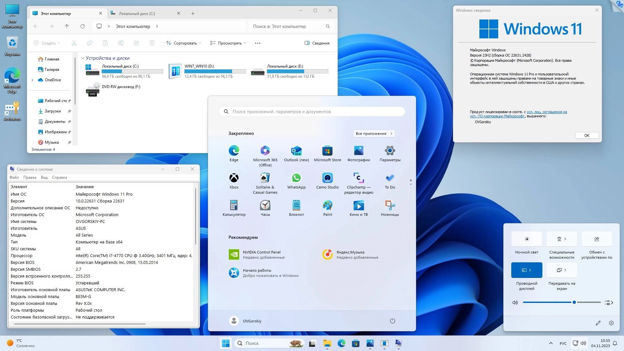Select Этот компьютер Explorer tab
Screen dimensions: 624x351
(68, 13)
